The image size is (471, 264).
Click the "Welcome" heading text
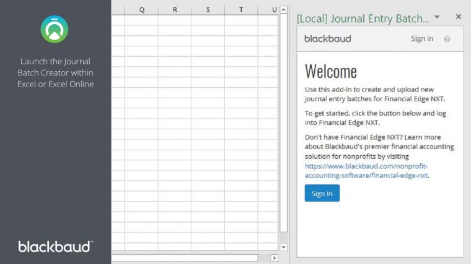pos(331,71)
